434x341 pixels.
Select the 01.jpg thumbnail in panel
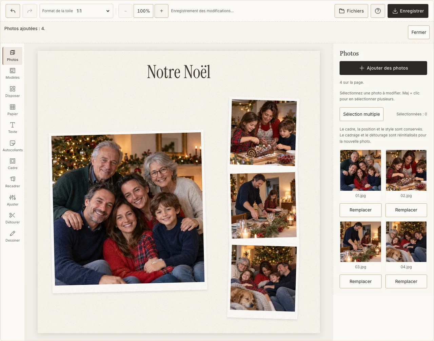[x=360, y=170]
